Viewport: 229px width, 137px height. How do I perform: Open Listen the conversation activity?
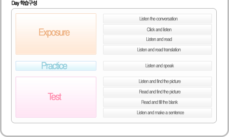pos(158,19)
